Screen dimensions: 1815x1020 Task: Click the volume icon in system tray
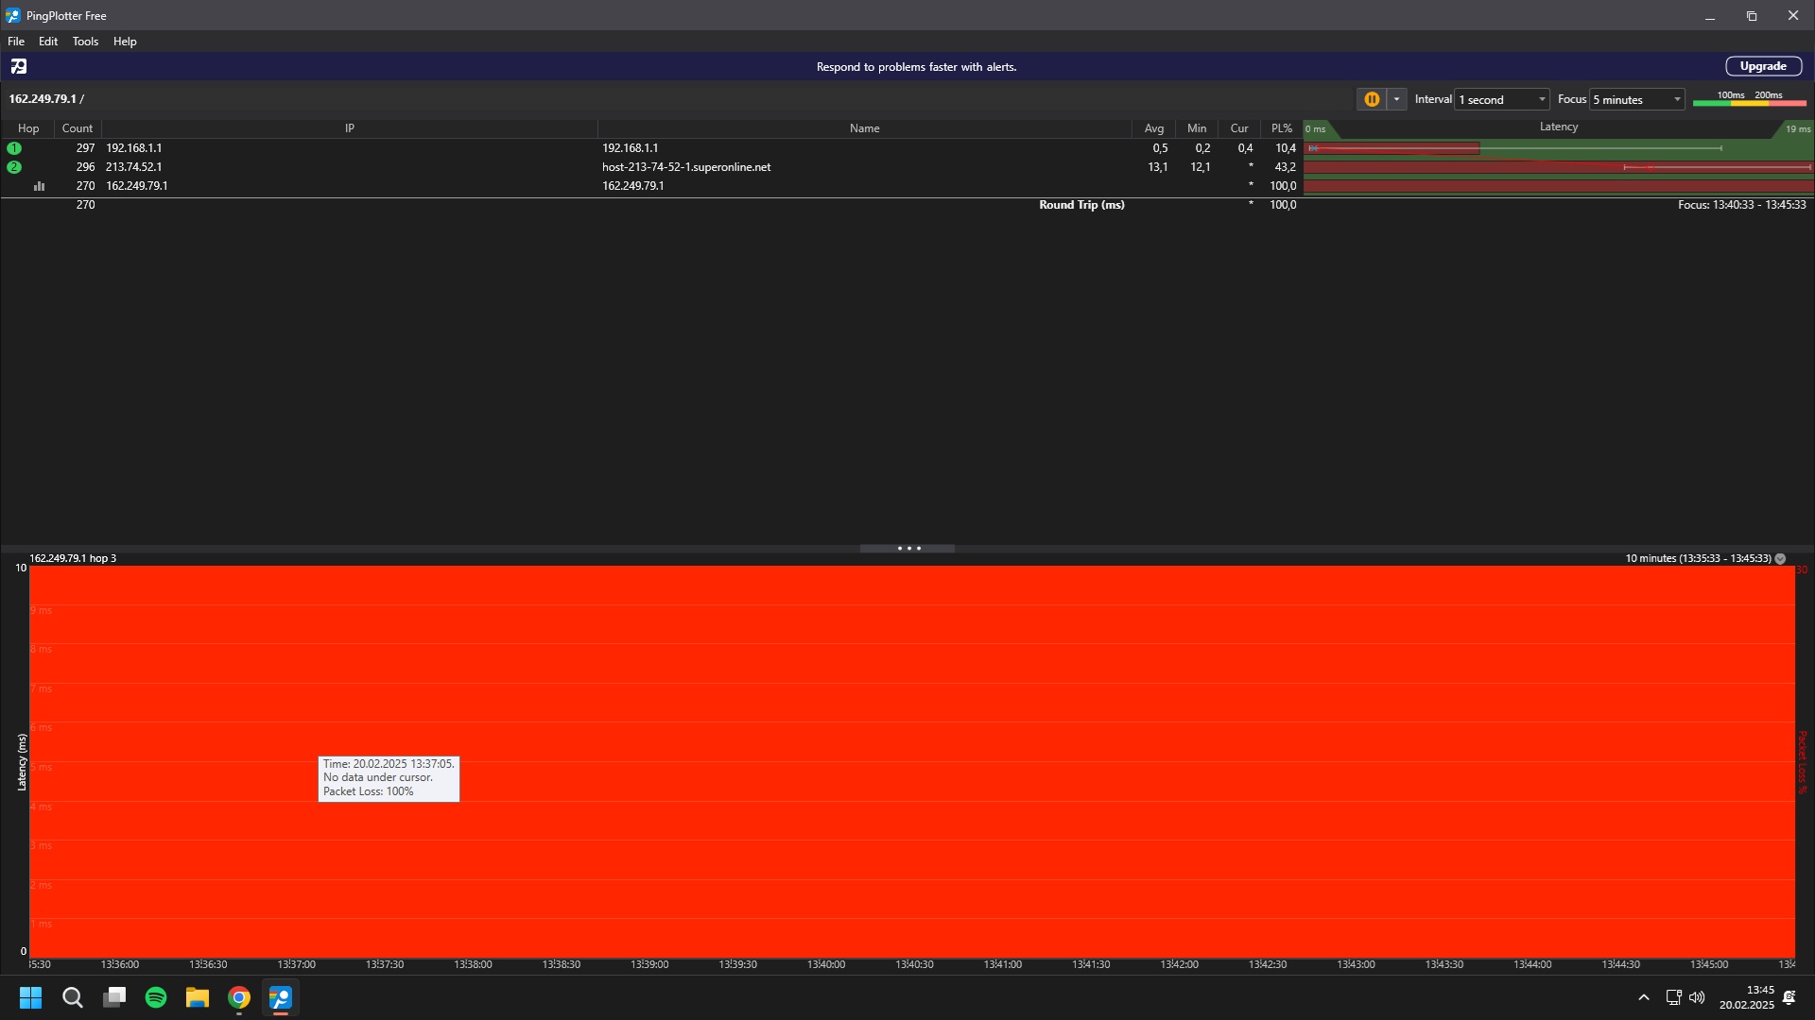click(x=1697, y=997)
